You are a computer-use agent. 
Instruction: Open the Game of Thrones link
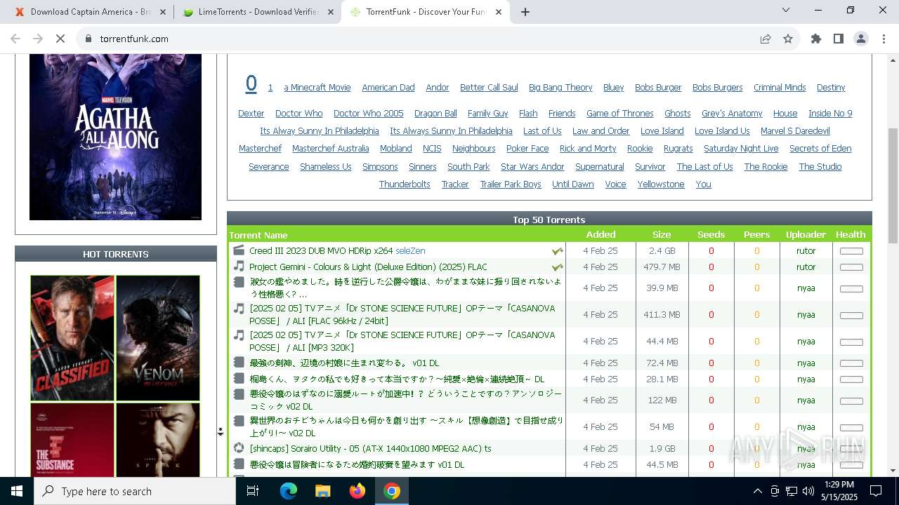[619, 113]
